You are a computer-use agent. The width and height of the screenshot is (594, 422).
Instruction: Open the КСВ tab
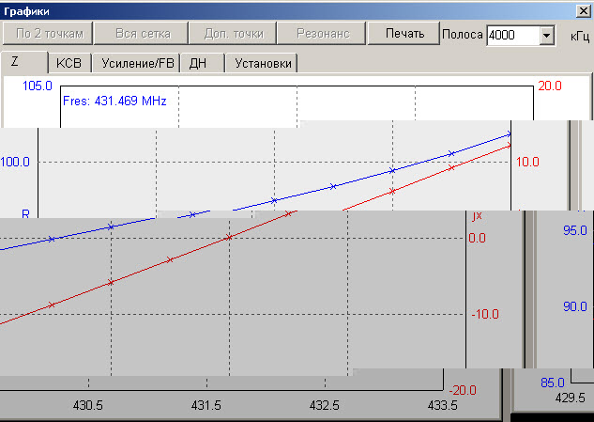click(x=69, y=64)
